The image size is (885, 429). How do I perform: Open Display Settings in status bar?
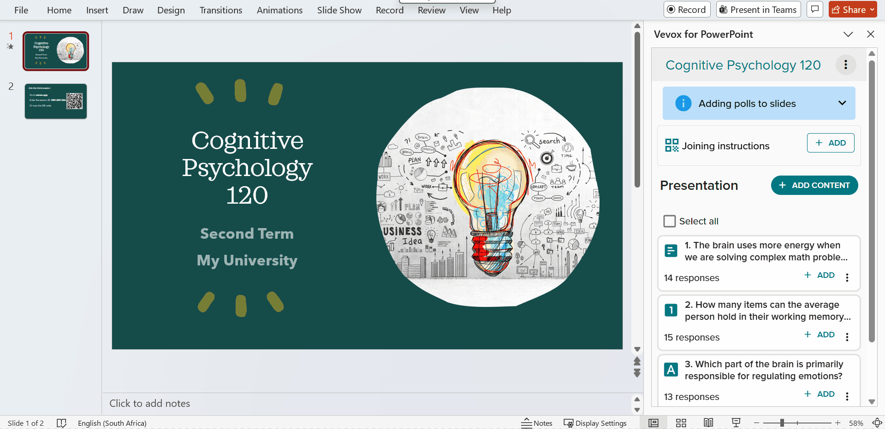pos(595,423)
